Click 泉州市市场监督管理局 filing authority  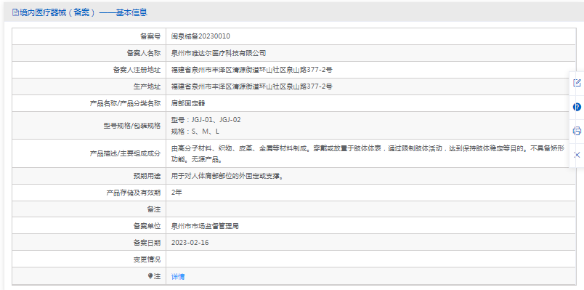(205, 226)
